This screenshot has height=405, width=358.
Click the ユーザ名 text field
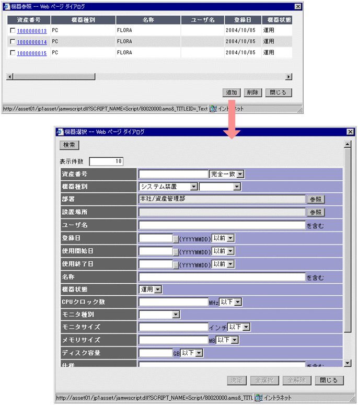(222, 225)
